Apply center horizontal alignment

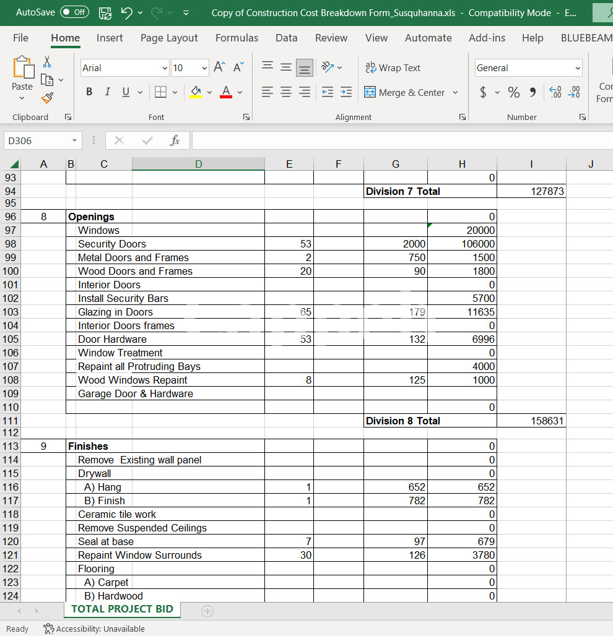(x=285, y=92)
